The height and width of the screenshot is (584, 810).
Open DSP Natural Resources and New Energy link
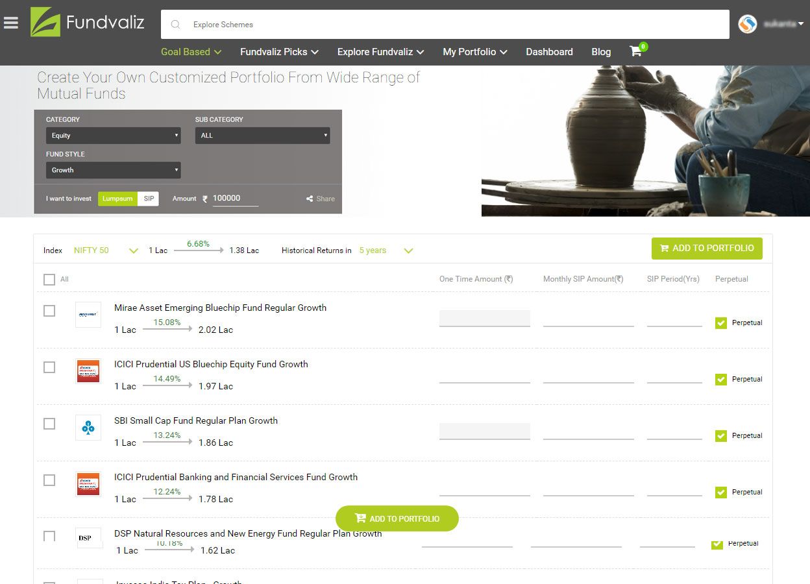248,533
